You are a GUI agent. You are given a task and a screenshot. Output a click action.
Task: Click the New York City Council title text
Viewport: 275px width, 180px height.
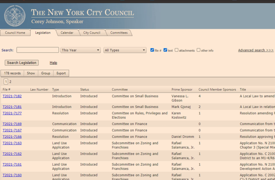click(x=82, y=12)
